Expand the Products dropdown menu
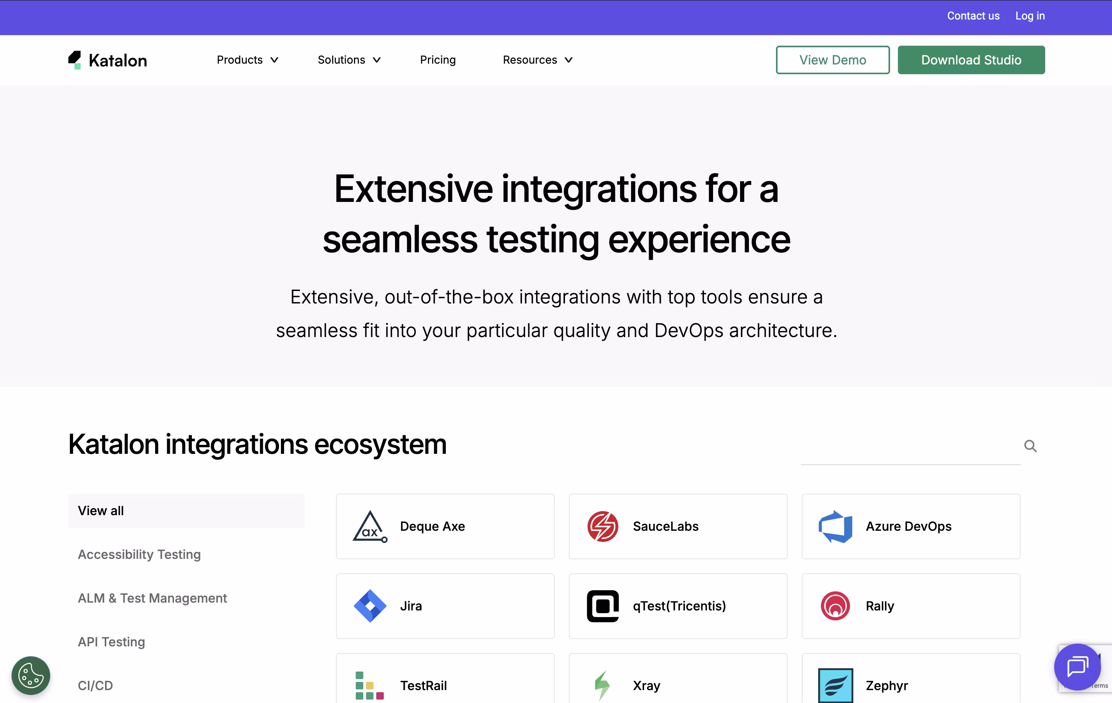 tap(247, 60)
